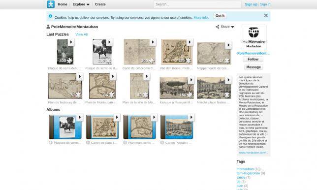Image resolution: width=317 pixels, height=190 pixels.
Task: Open play arrow menu on Van den Keere puzzle
Action: pyautogui.click(x=190, y=42)
